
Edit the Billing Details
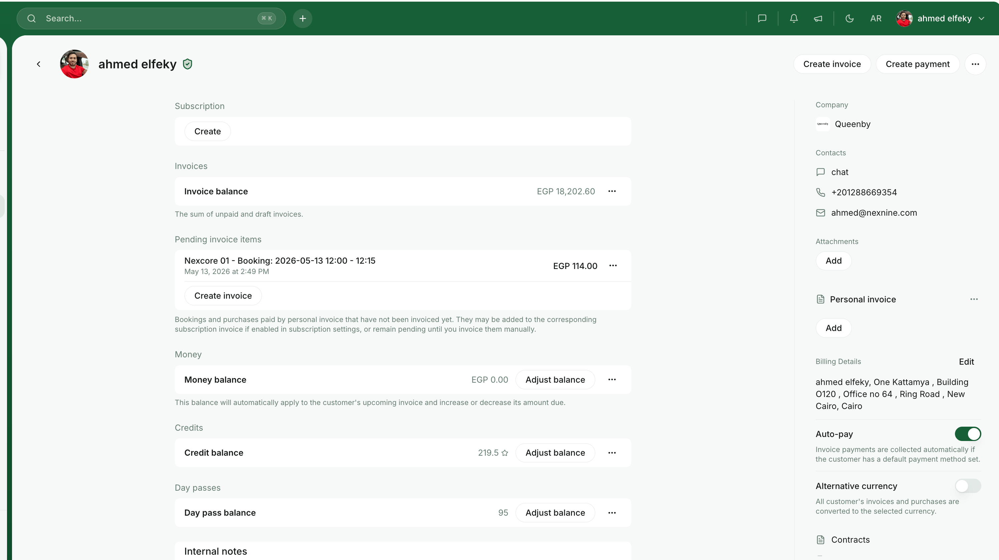(x=966, y=362)
